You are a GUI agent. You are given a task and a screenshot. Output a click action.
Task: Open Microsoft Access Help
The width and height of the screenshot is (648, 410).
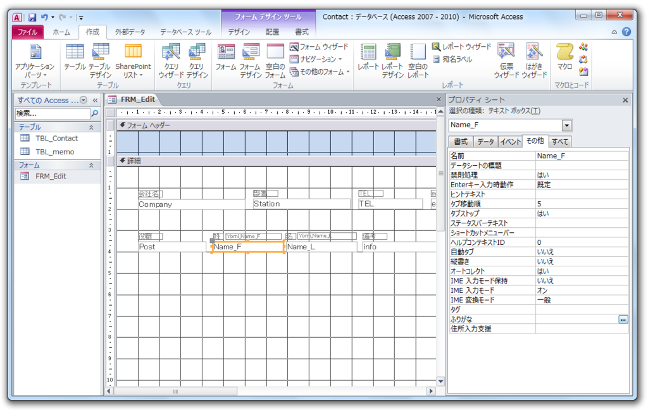pyautogui.click(x=626, y=32)
